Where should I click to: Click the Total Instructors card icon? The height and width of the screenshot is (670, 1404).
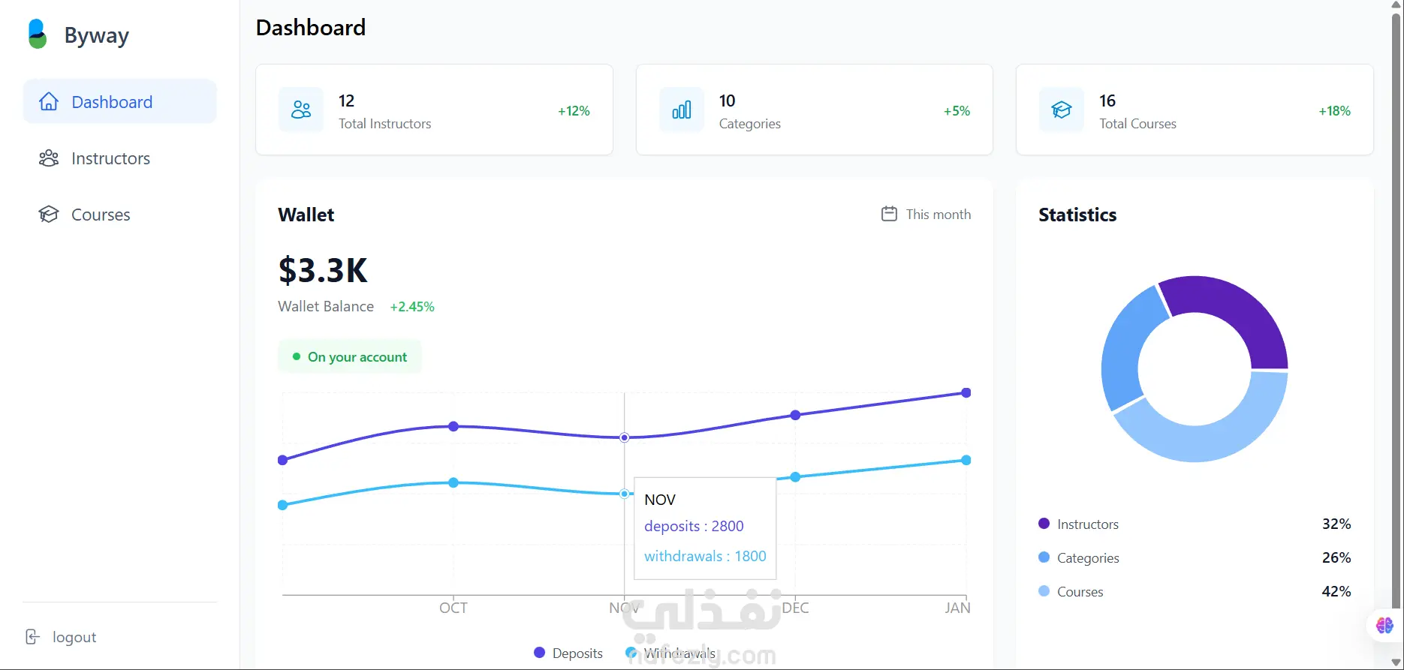[301, 110]
